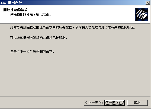Screen dimensions: 151x109
Task: Click the text 可以通知证书颁发机构此请求已被取消
Action: click(39, 37)
